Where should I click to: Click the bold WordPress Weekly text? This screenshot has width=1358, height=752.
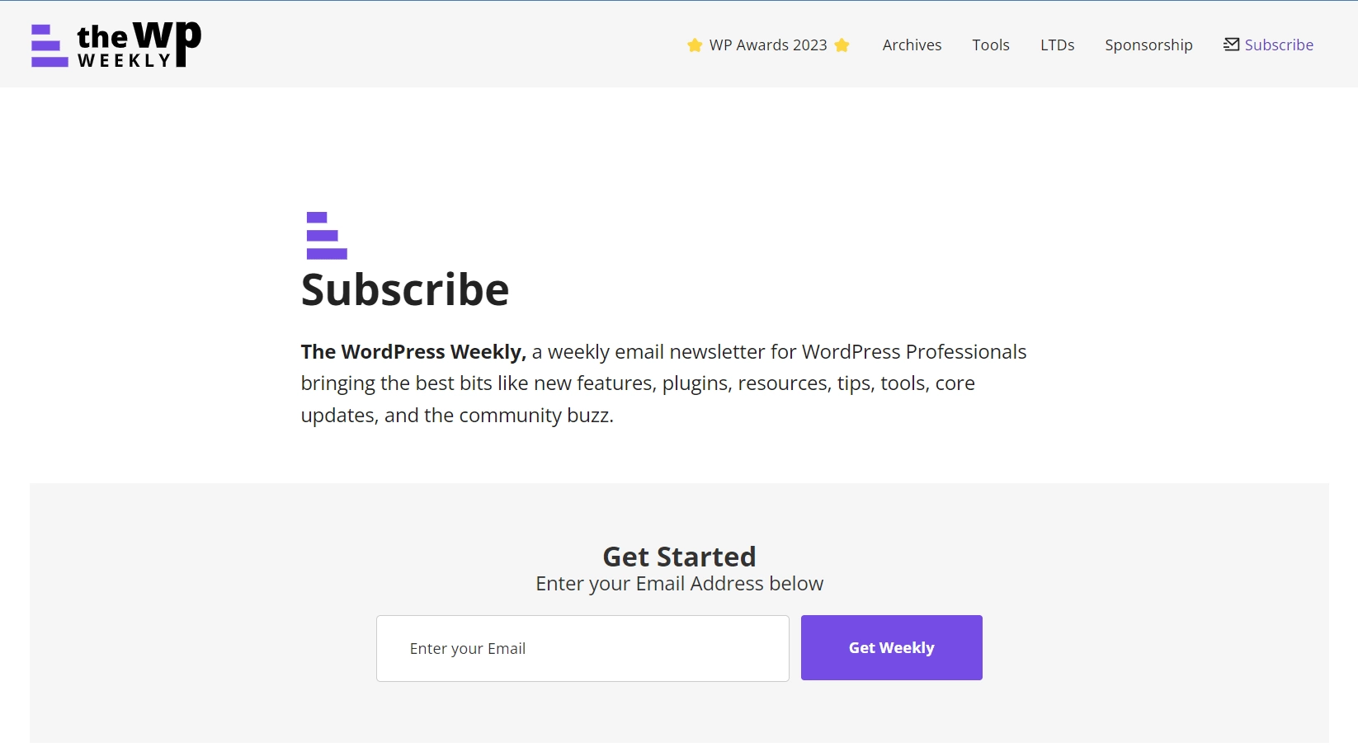click(412, 351)
